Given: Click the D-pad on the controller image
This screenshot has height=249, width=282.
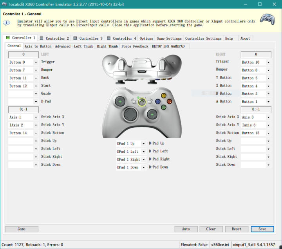Looking at the screenshot, I should pos(130,114).
